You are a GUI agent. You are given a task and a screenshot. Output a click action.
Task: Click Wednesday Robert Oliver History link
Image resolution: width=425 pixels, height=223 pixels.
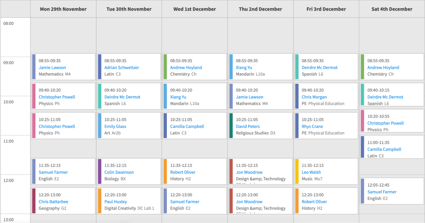click(x=183, y=172)
